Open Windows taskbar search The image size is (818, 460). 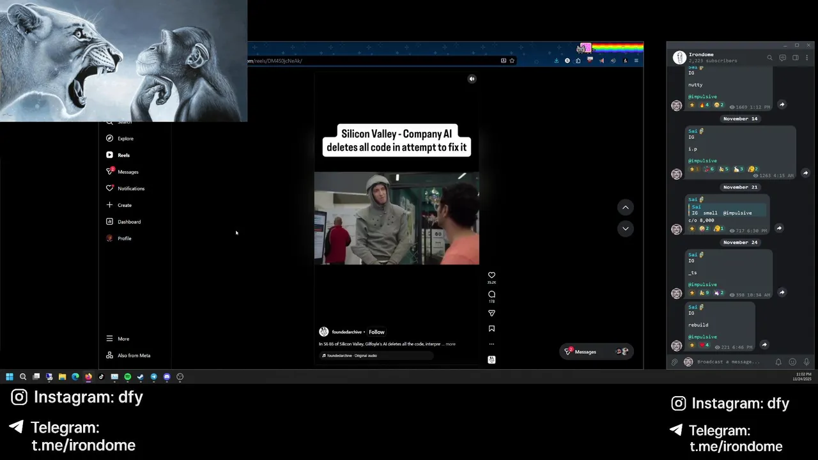(23, 377)
